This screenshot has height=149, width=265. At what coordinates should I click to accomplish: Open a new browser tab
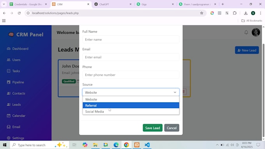point(223,4)
